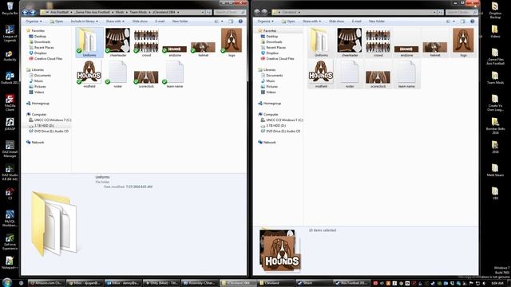Select the team name file in the right Cleveland window
The height and width of the screenshot is (287, 511).
coord(406,74)
